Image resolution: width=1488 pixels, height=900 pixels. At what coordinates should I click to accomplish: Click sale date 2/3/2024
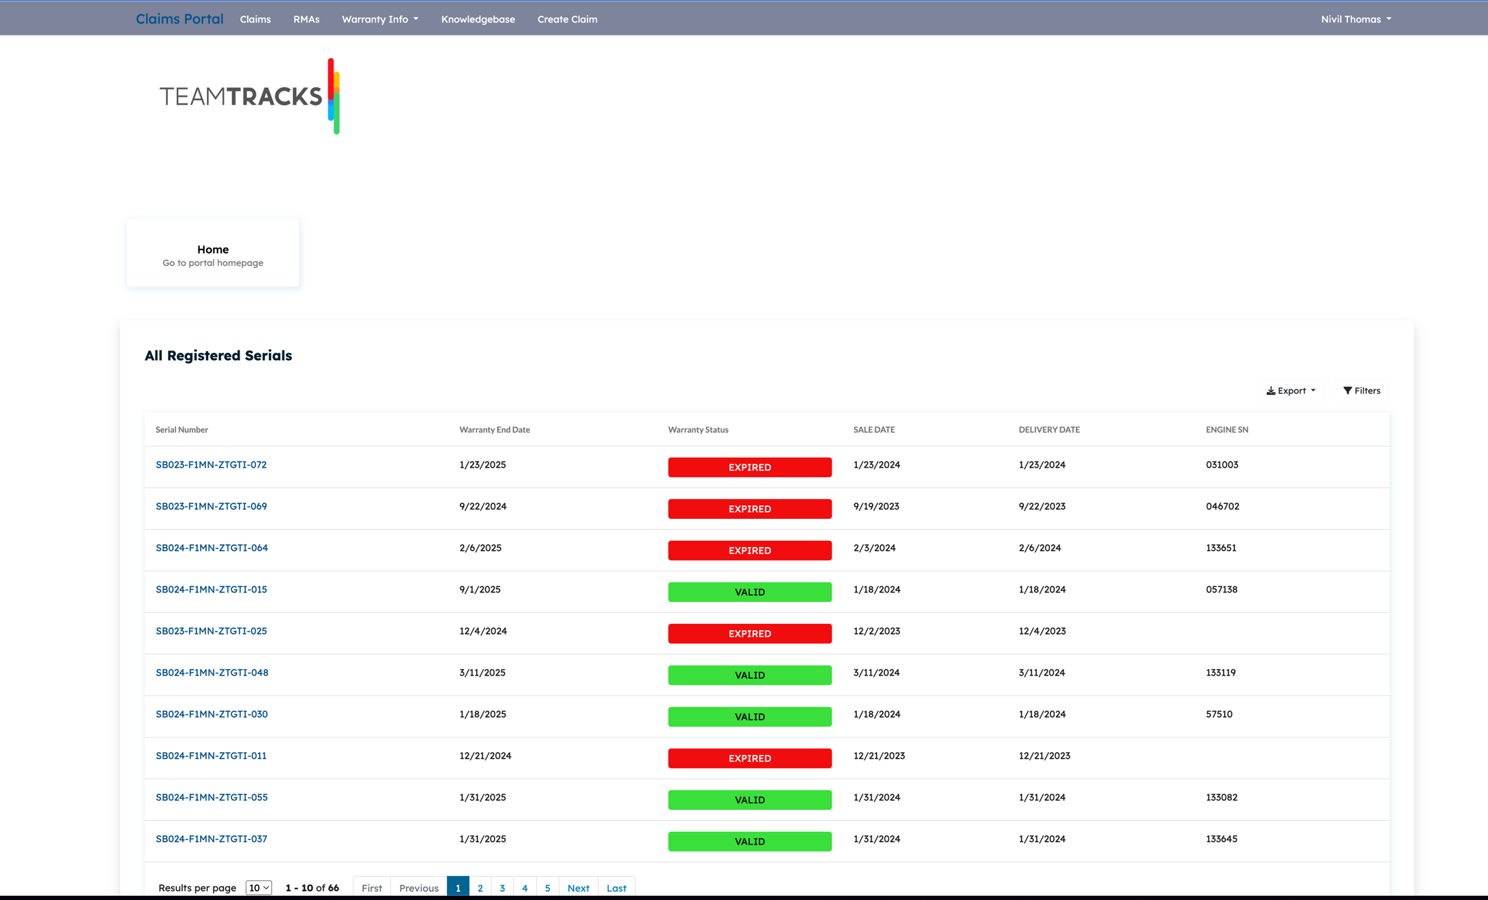875,548
